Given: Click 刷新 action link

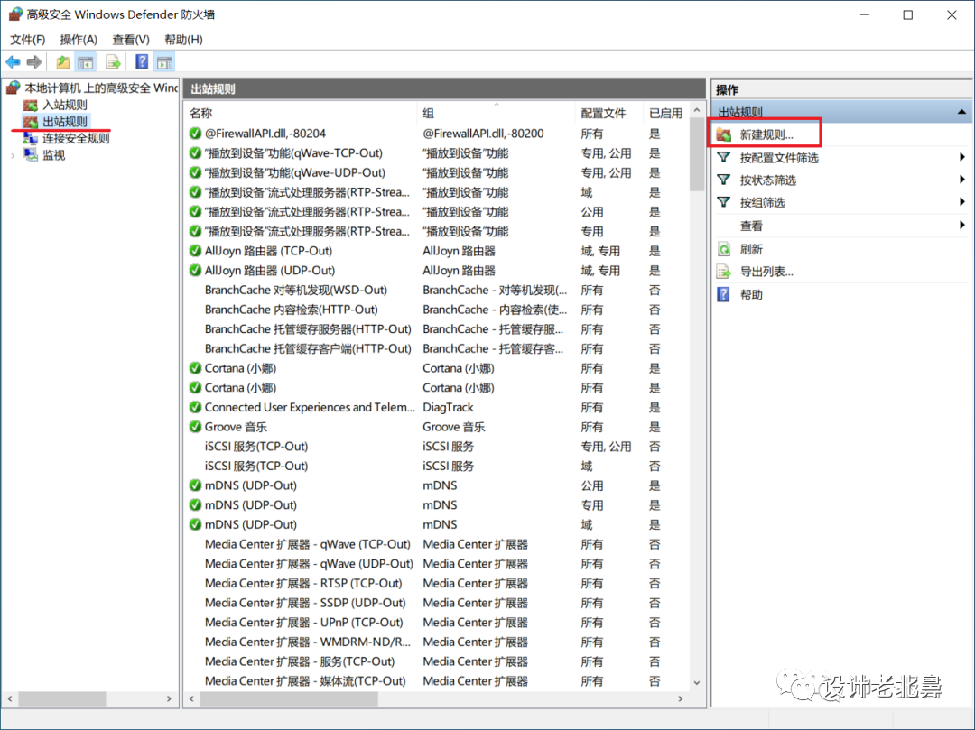Looking at the screenshot, I should point(751,249).
